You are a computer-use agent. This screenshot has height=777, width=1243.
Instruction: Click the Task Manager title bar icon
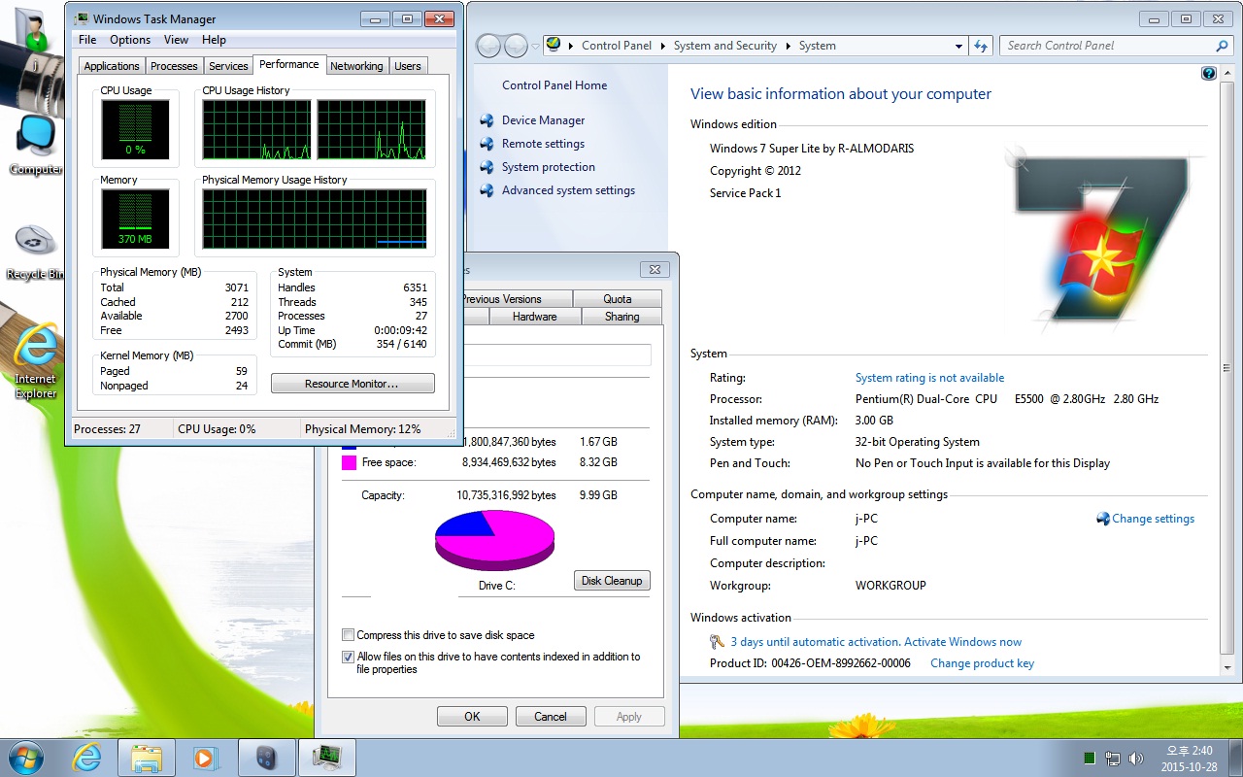click(x=82, y=18)
